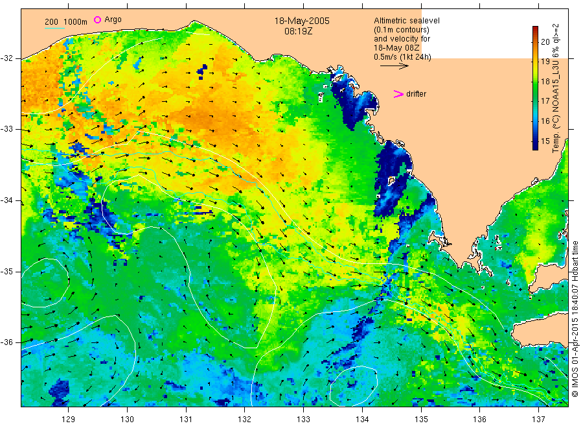Viewport: 583px width, 428px height.
Task: Click the Altimetric sealevel heading text
Action: [x=407, y=21]
